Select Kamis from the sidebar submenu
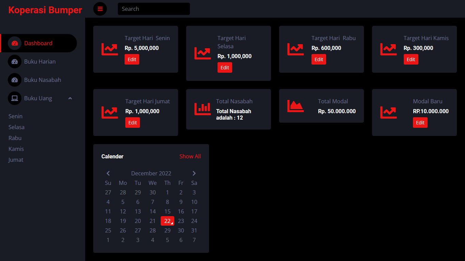Image resolution: width=465 pixels, height=261 pixels. [16, 149]
